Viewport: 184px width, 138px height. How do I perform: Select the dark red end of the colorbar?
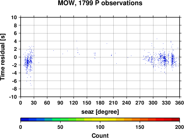pyautogui.click(x=176, y=120)
